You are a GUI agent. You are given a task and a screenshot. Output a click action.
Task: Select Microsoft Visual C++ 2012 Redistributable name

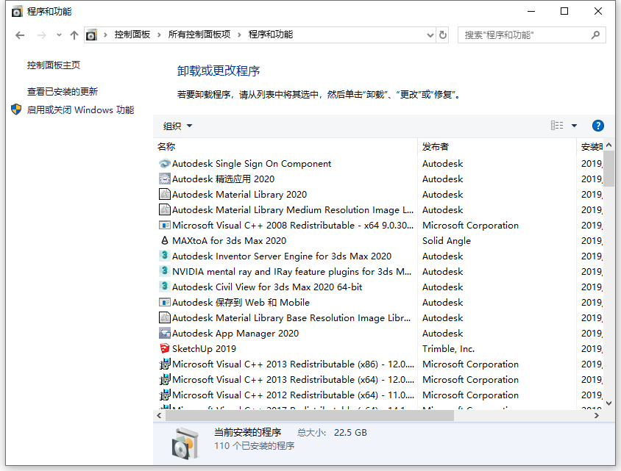293,395
